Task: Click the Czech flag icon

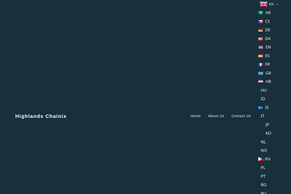Action: 260,22
